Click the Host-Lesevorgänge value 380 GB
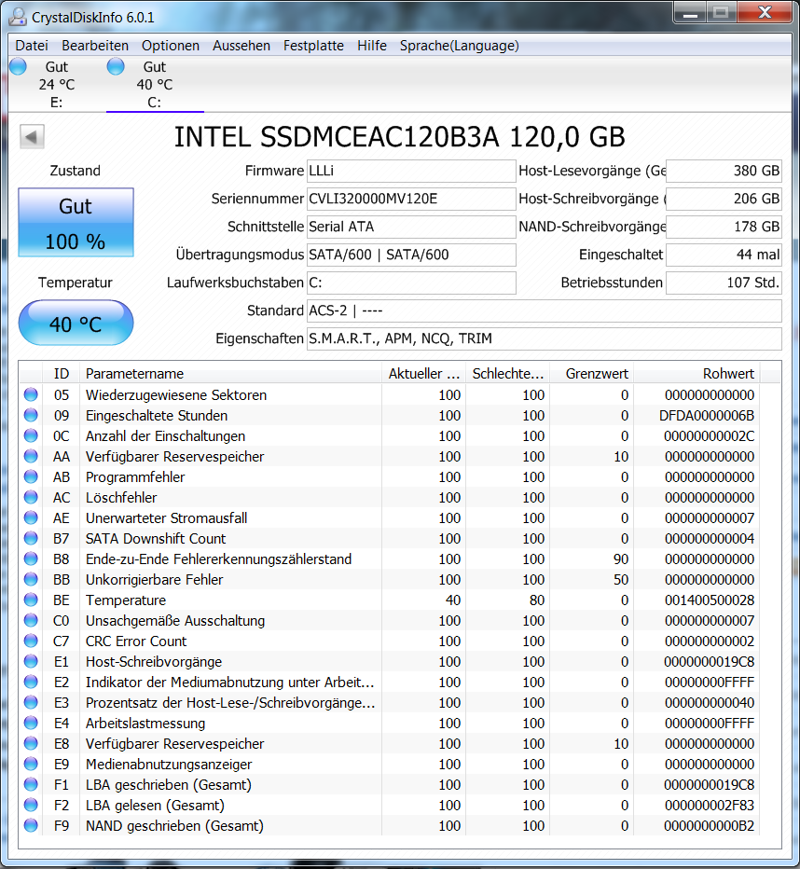 click(724, 171)
